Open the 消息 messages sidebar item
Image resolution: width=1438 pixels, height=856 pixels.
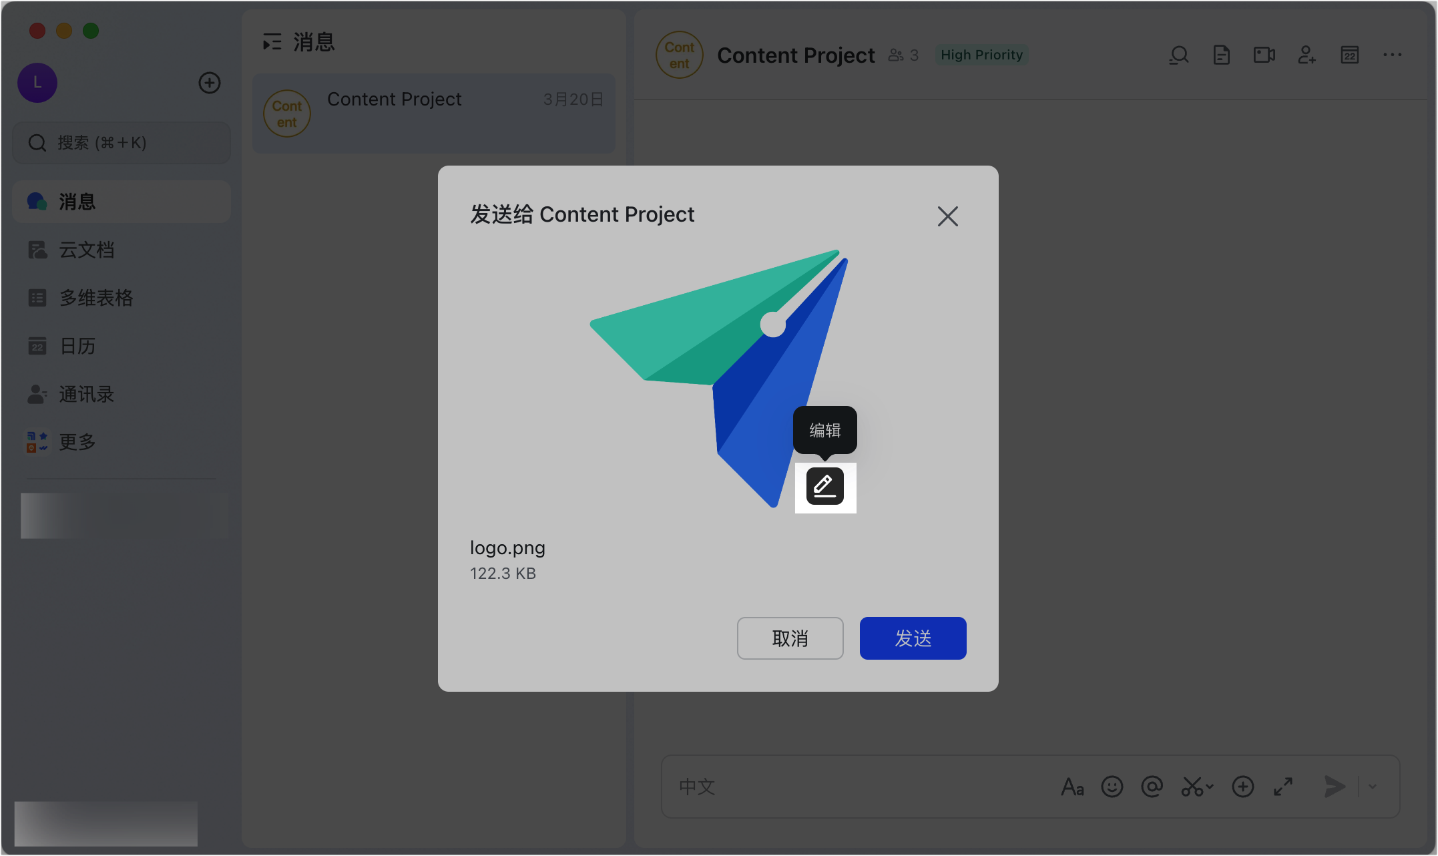(x=122, y=202)
